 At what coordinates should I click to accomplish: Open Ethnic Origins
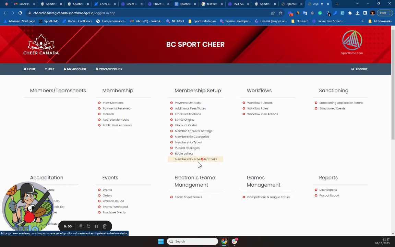[184, 120]
